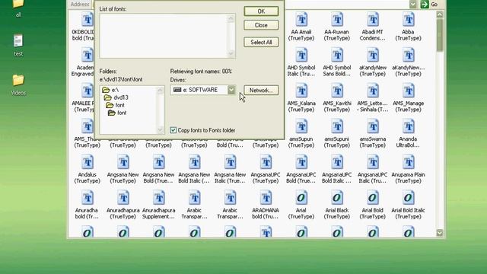Toggle Copy fonts to Fonts folder checkbox

(173, 130)
